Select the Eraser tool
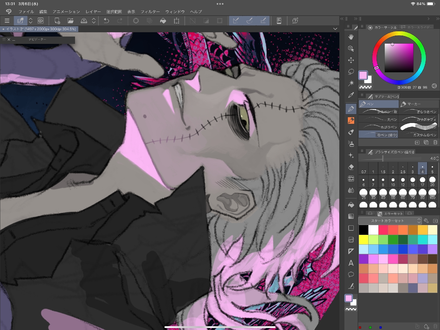Image resolution: width=440 pixels, height=330 pixels. [351, 167]
